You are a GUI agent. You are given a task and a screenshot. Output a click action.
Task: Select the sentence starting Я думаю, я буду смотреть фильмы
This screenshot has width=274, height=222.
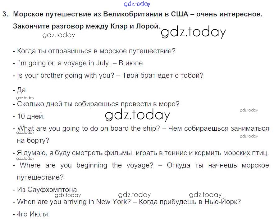(143, 153)
